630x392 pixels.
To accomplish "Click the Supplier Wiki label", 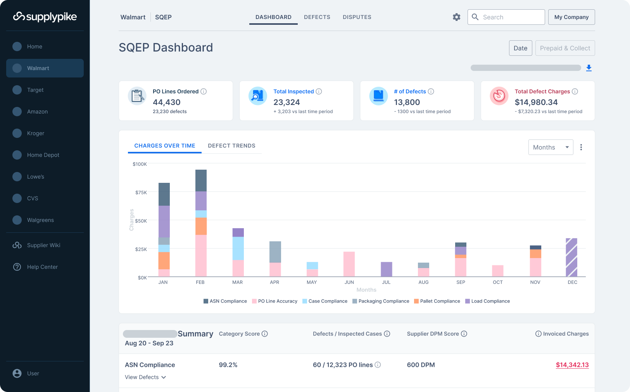I will point(44,245).
